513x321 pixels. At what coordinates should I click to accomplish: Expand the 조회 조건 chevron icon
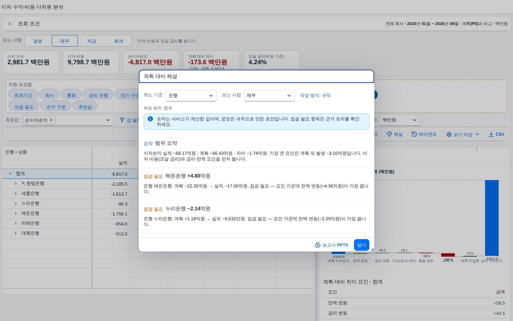point(9,24)
